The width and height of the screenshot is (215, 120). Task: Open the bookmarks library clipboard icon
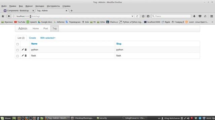coord(148,16)
